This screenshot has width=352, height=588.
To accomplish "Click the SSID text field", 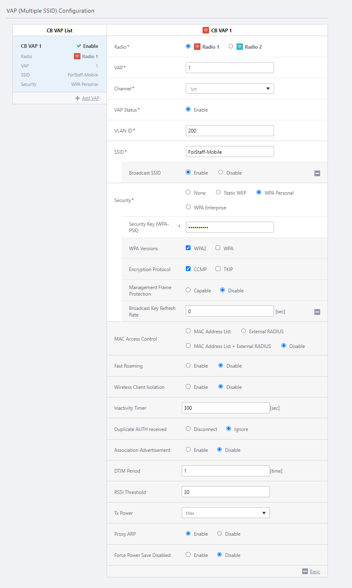I will (229, 152).
